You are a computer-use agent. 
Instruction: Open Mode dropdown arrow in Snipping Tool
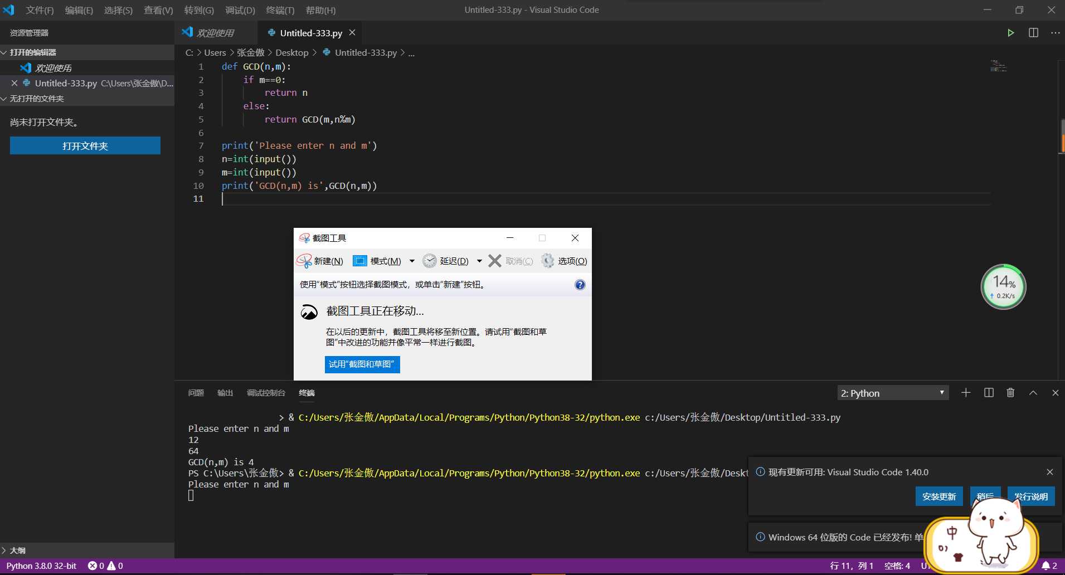412,261
